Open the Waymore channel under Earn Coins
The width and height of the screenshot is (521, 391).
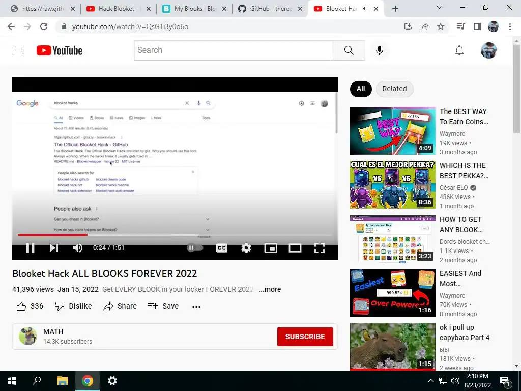(452, 134)
